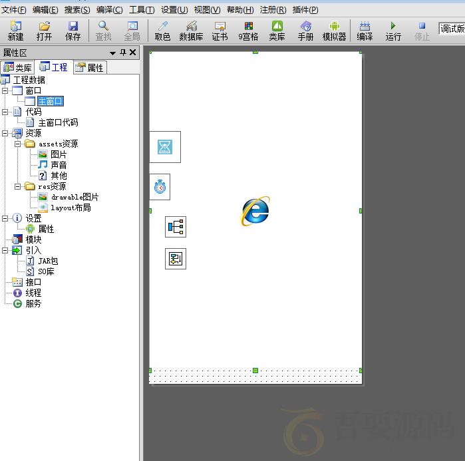The width and height of the screenshot is (465, 461).
Task: Open the 调试版 build mode combo box
Action: pos(452,29)
